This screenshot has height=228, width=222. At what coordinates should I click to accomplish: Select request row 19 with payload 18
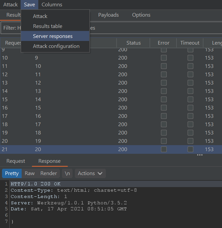coord(111,133)
